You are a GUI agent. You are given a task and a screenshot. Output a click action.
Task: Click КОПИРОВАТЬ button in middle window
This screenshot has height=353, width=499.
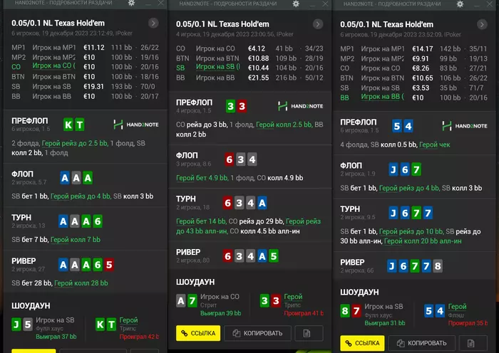point(258,333)
